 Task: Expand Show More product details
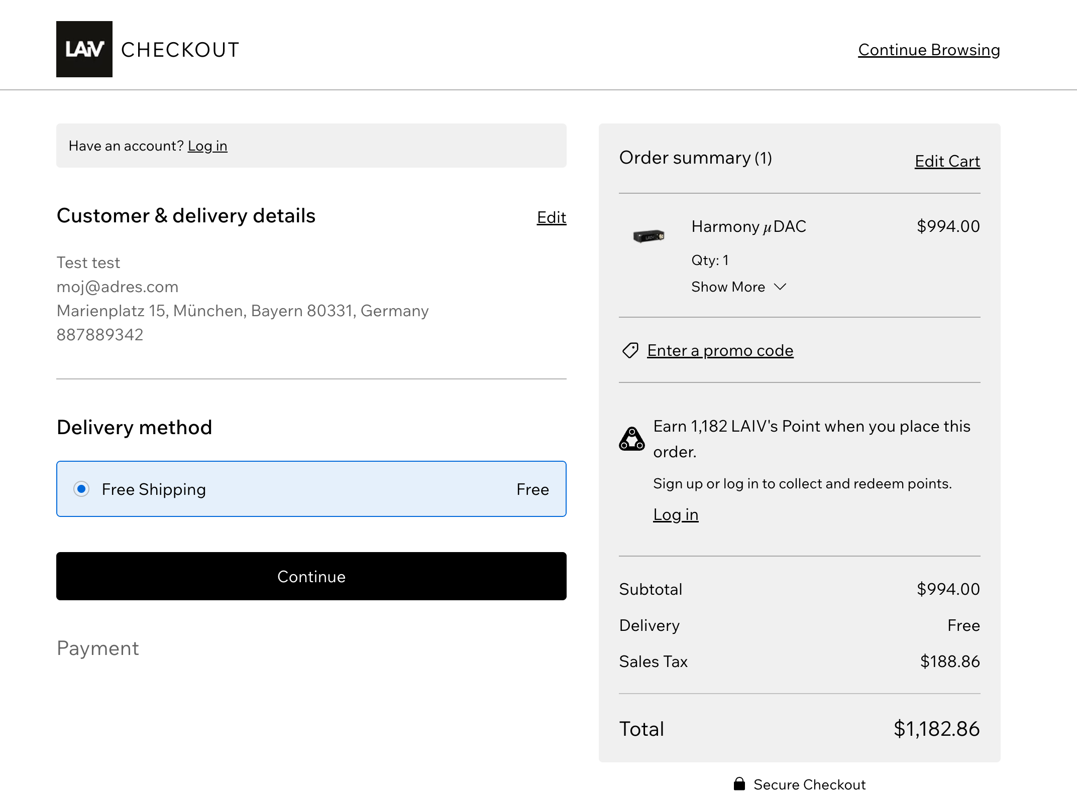point(728,287)
